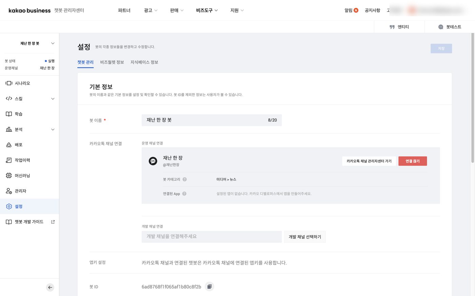Click the help icon next to 봇 카테고리

coord(185,179)
